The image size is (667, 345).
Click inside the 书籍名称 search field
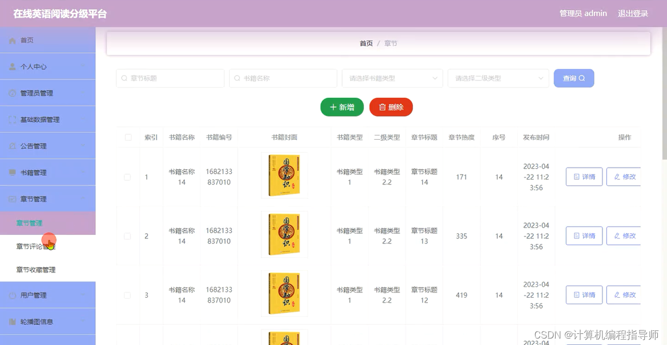(283, 78)
